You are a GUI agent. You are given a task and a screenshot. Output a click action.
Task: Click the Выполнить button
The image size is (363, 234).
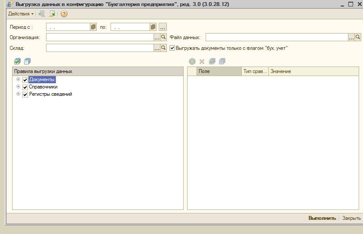tap(322, 218)
